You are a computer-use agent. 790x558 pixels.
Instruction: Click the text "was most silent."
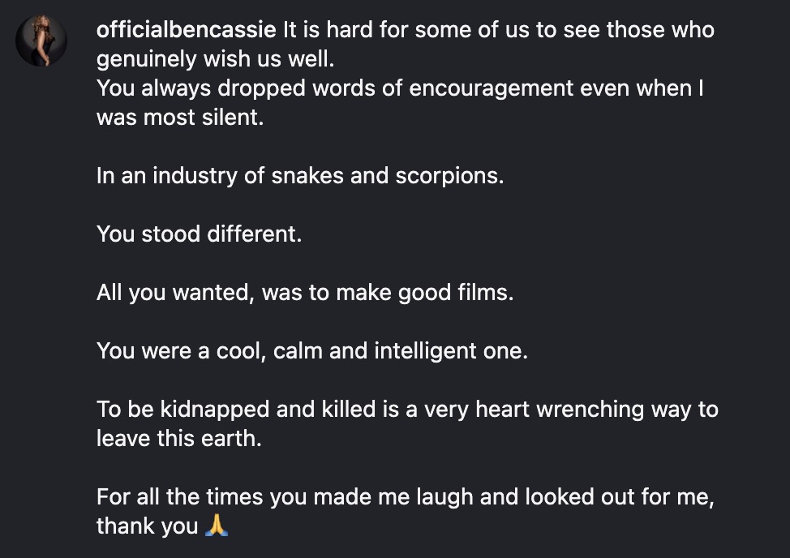[179, 117]
